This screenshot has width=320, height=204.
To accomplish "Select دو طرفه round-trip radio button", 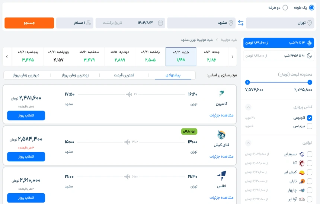I will coord(285,8).
